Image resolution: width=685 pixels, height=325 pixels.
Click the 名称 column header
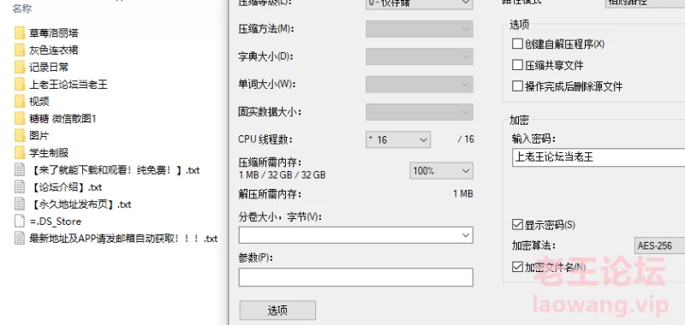(x=22, y=8)
